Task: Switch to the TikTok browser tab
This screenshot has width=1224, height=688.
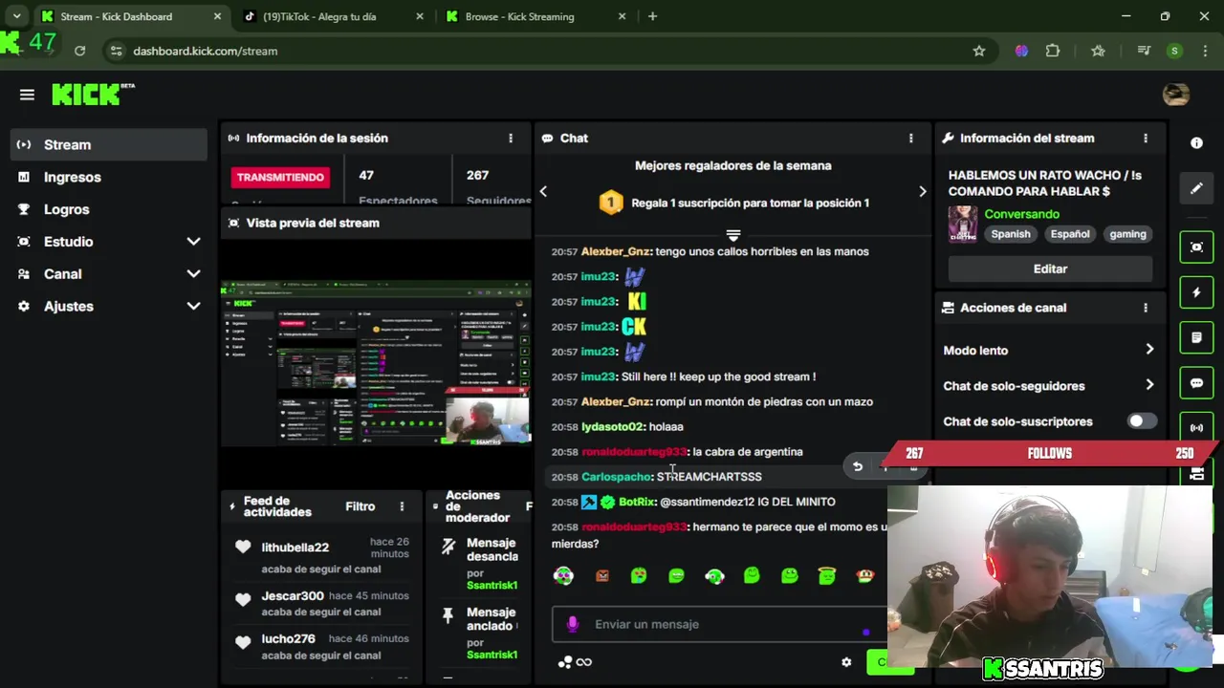Action: [x=332, y=16]
